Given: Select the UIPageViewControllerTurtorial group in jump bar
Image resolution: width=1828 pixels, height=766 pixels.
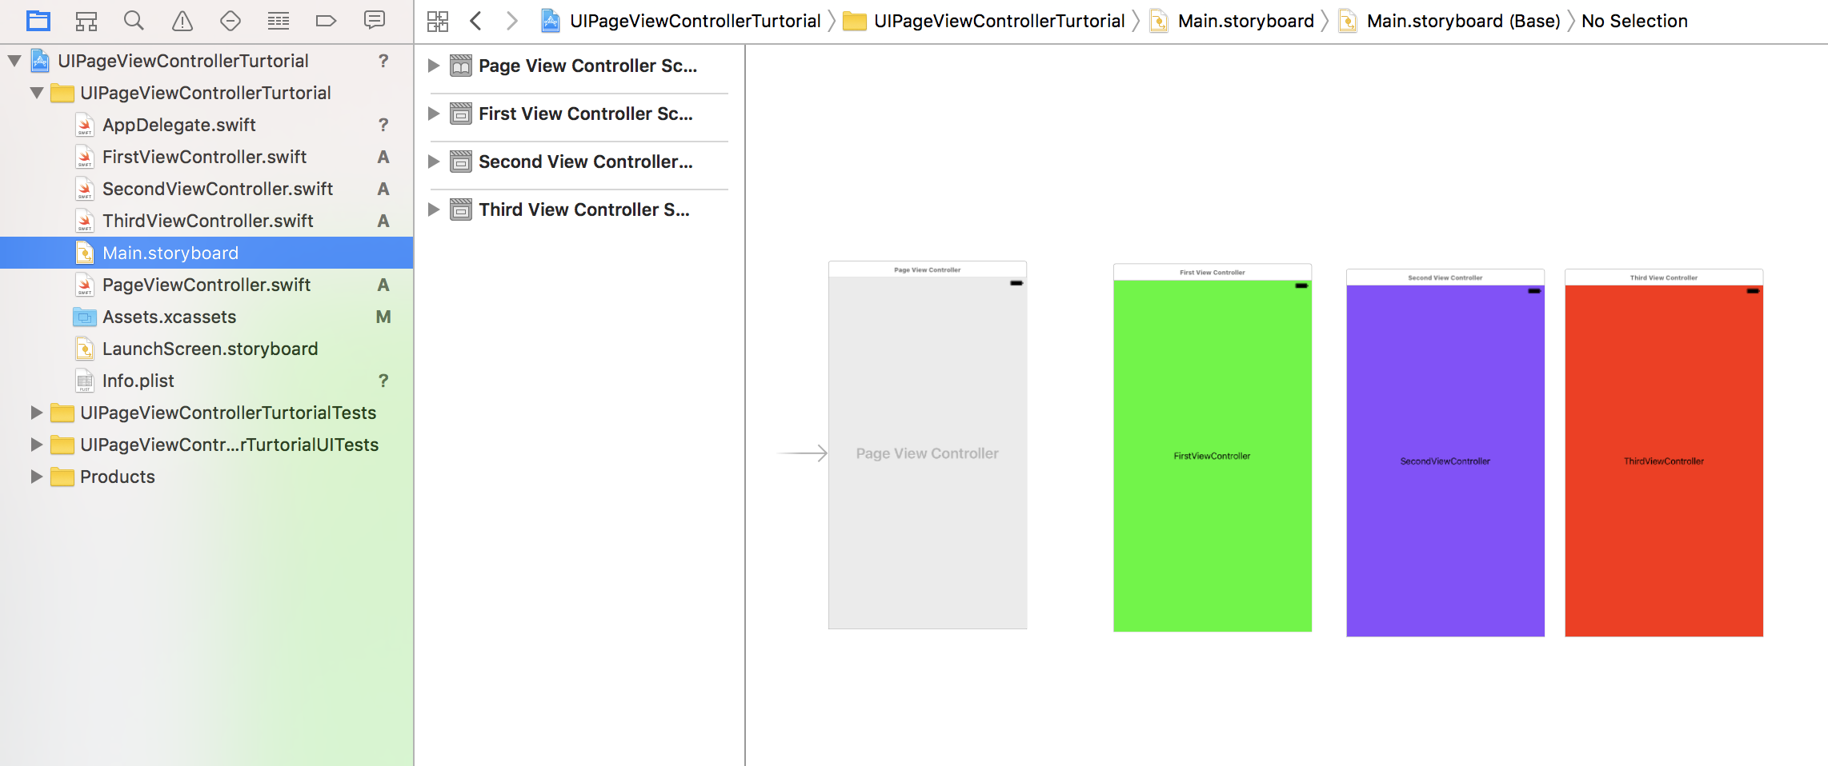Looking at the screenshot, I should pos(999,21).
